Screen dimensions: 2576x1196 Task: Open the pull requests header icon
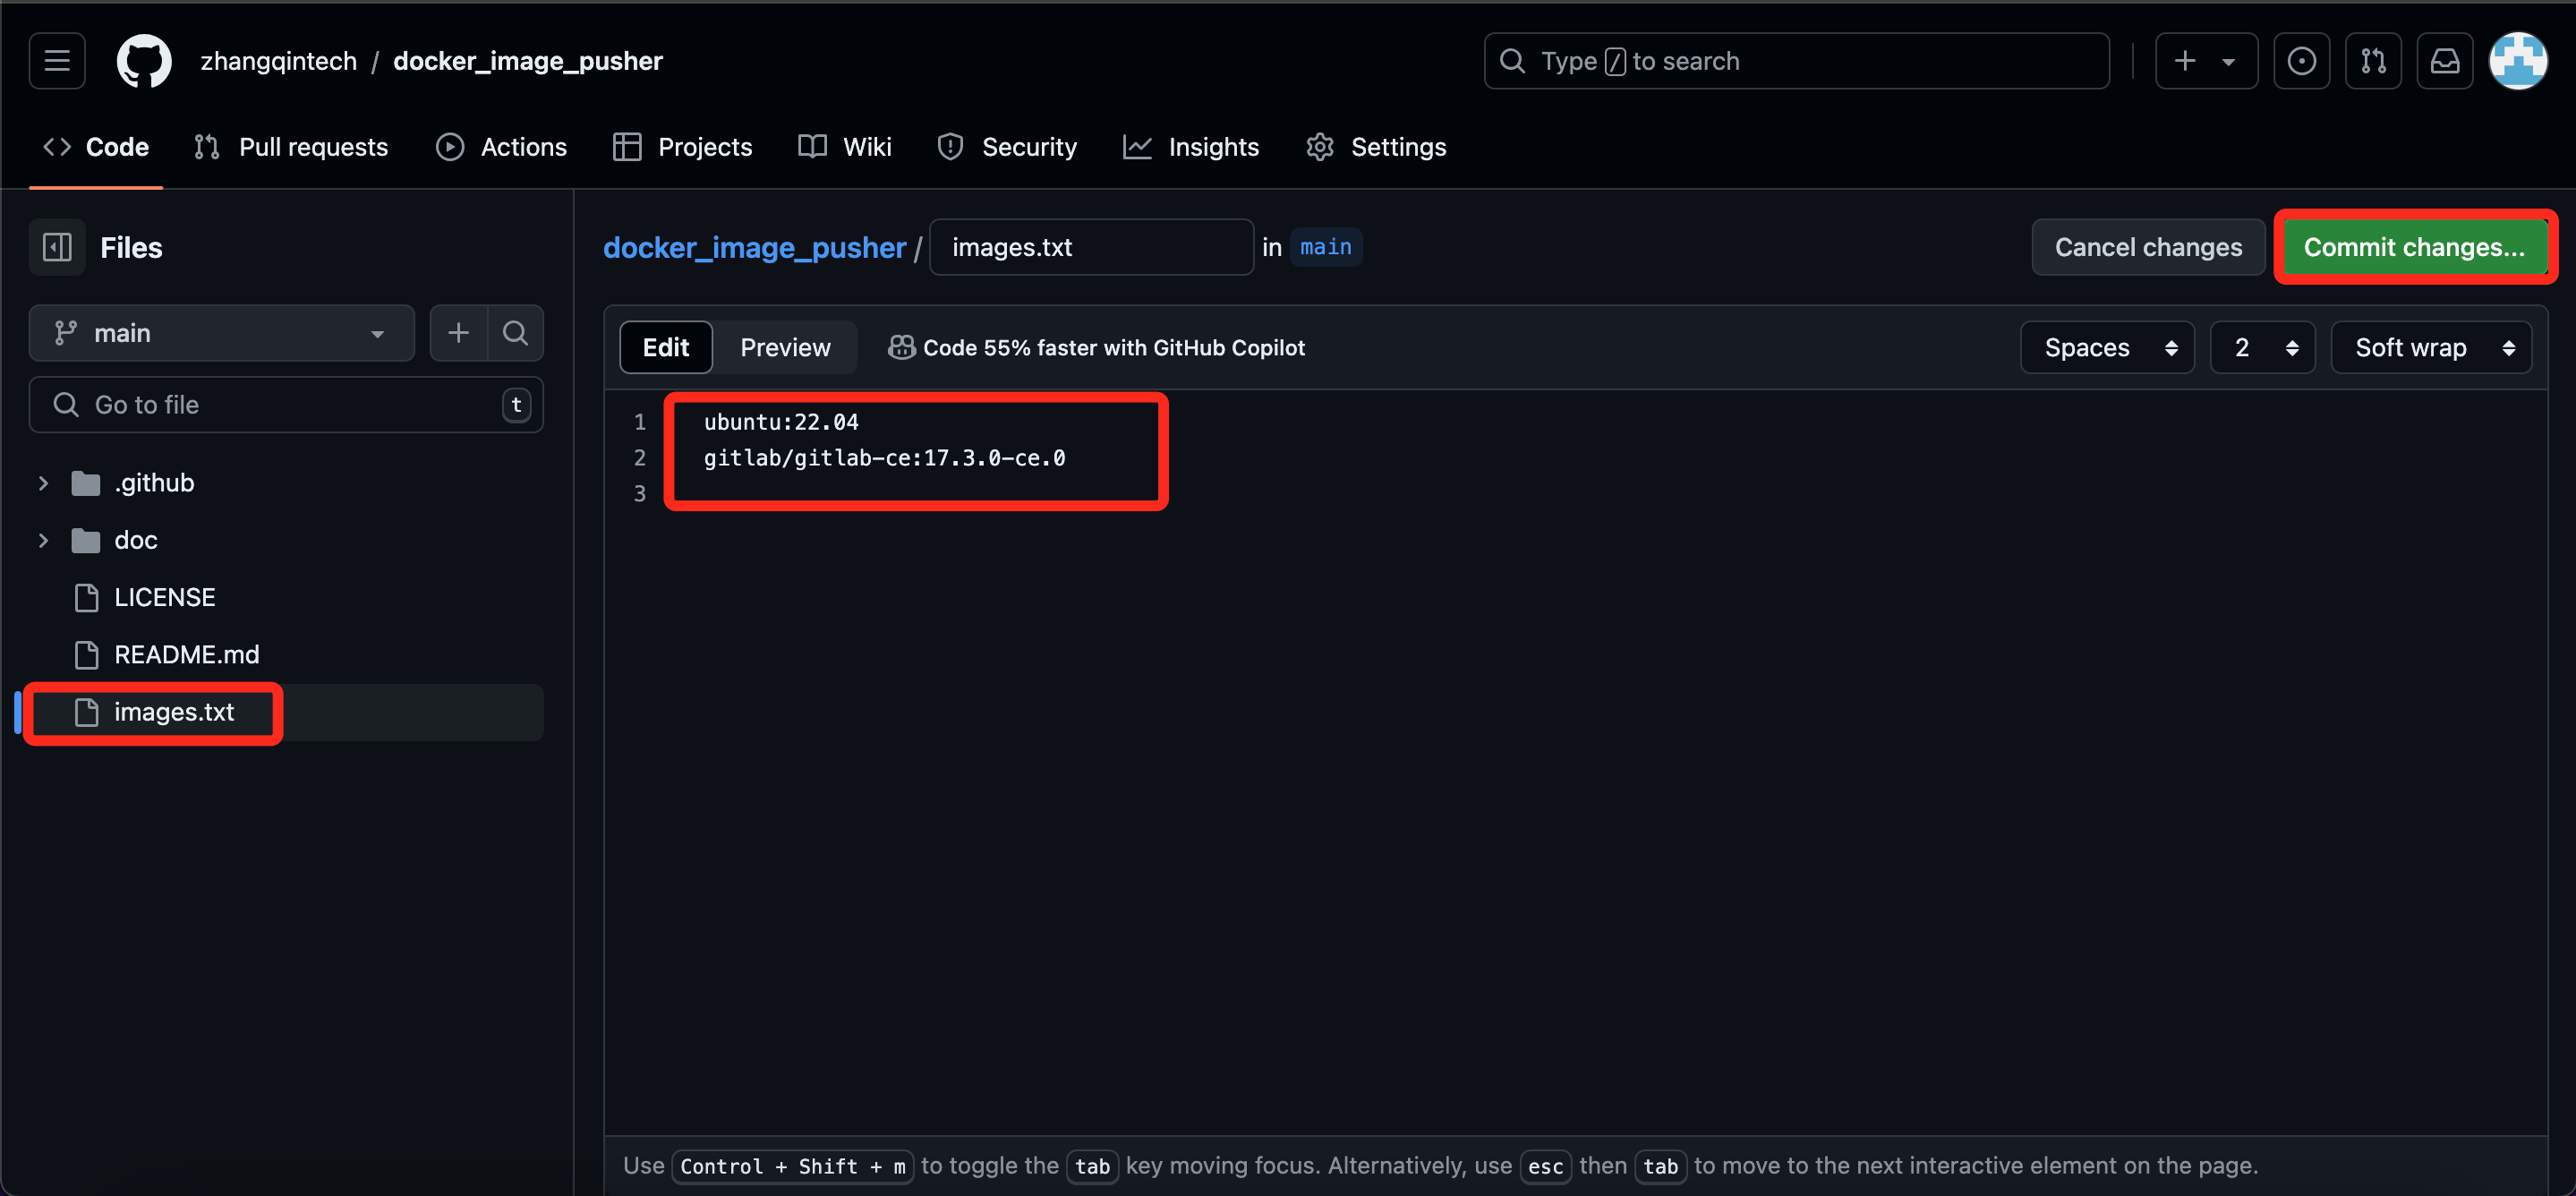tap(2373, 61)
